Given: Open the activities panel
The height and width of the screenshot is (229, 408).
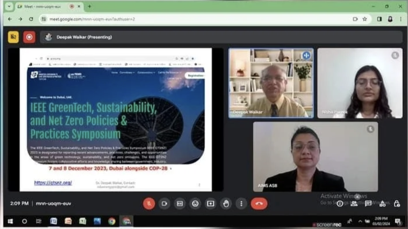Looking at the screenshot, I should coord(382,204).
